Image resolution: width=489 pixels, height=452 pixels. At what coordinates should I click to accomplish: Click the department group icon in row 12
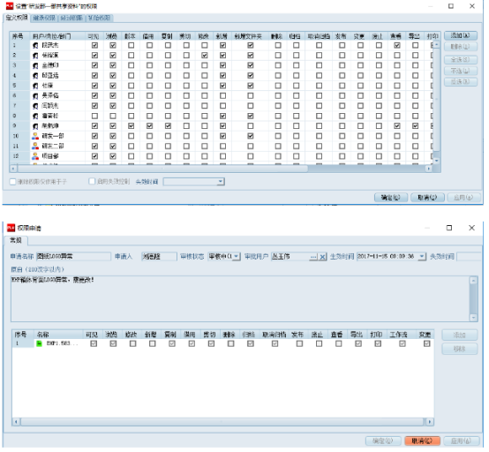coord(35,156)
